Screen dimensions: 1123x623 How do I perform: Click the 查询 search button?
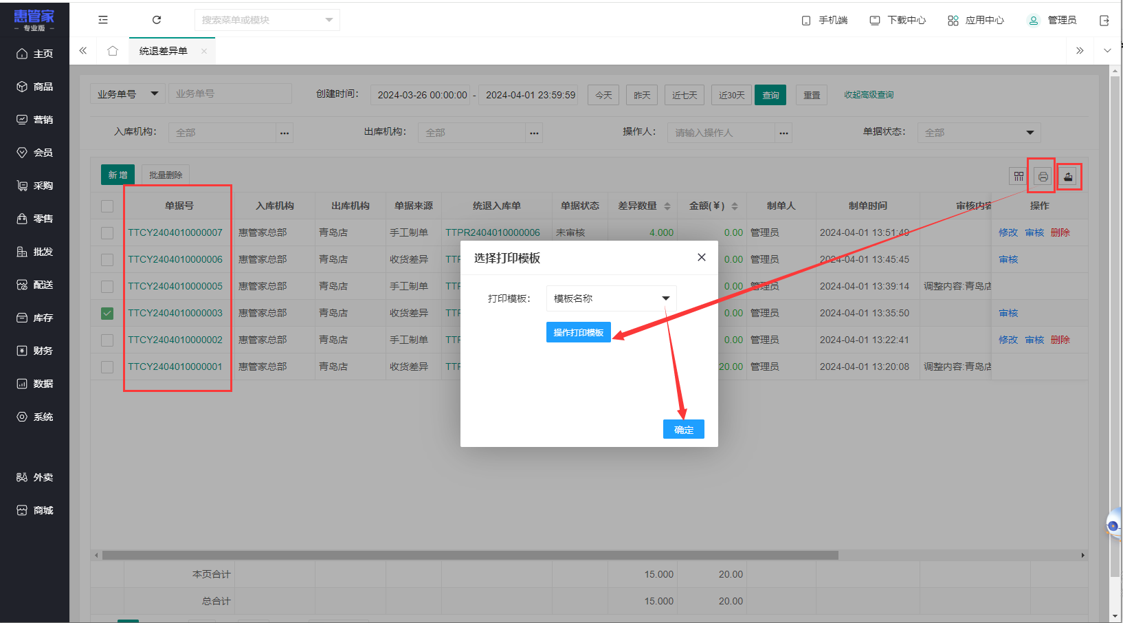point(770,95)
